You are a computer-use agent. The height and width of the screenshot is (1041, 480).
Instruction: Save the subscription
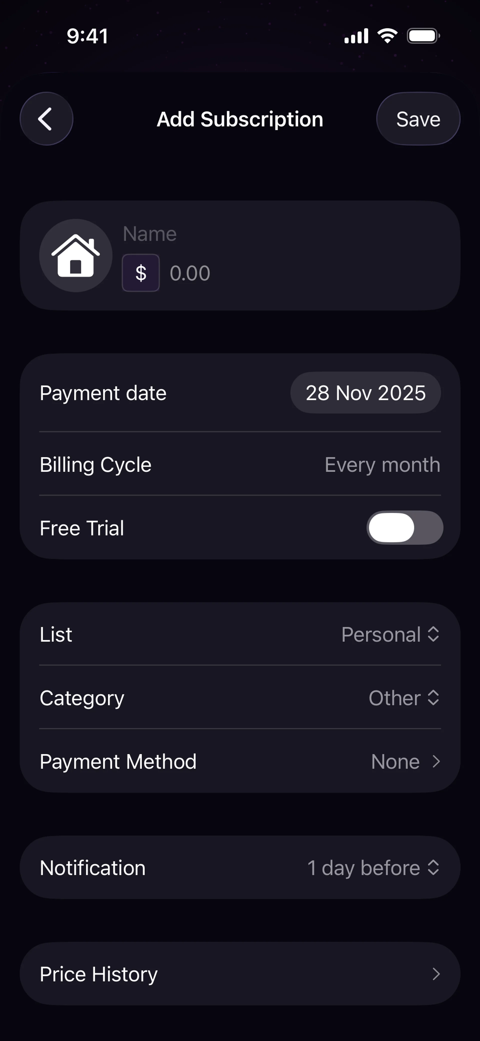point(418,119)
